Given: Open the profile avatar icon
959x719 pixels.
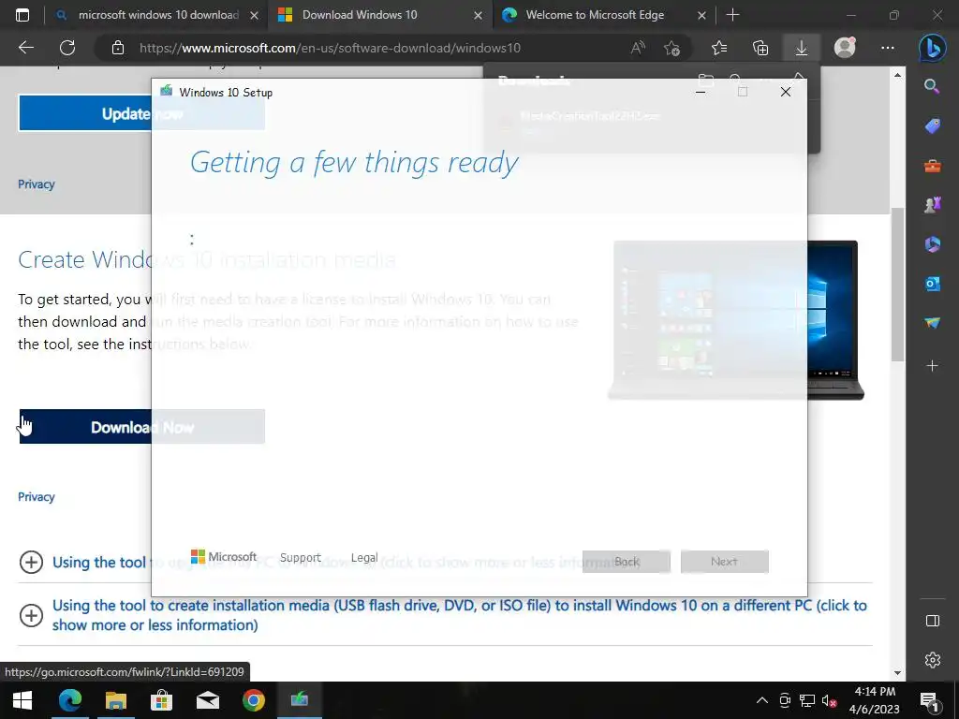Looking at the screenshot, I should point(845,48).
